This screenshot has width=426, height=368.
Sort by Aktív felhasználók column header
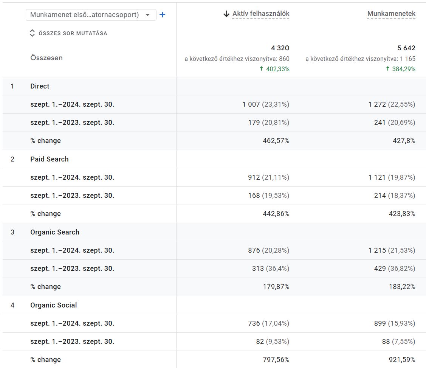pyautogui.click(x=261, y=14)
